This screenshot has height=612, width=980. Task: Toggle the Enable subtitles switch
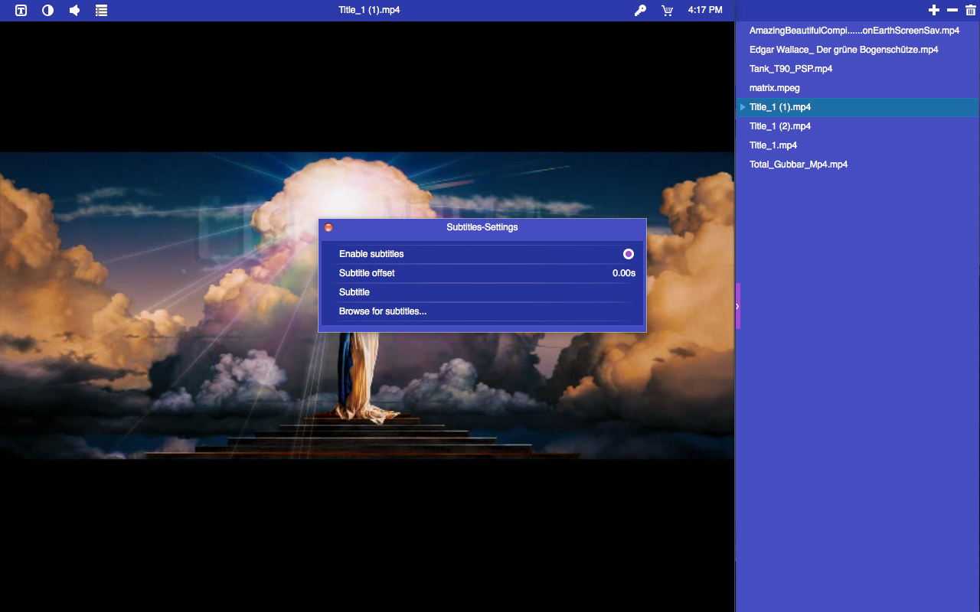[x=629, y=254]
